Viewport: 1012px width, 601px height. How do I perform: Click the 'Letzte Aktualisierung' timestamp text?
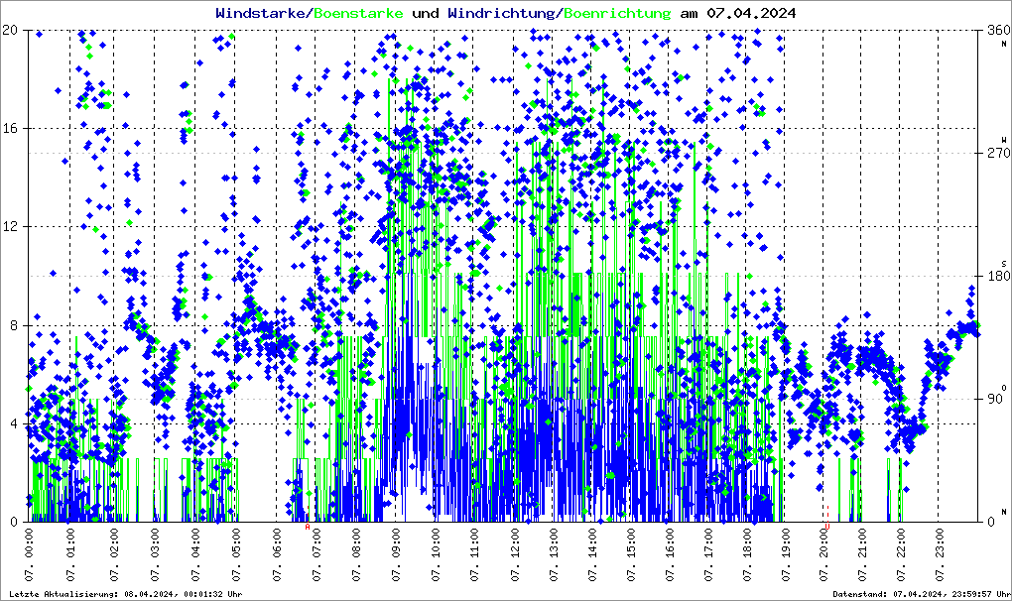[x=126, y=594]
